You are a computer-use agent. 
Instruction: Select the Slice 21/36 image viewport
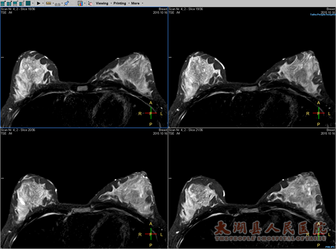point(252,189)
